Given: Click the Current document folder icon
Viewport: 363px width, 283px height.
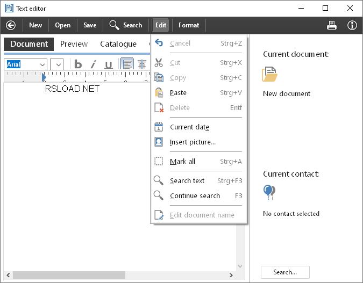Looking at the screenshot, I should 269,74.
